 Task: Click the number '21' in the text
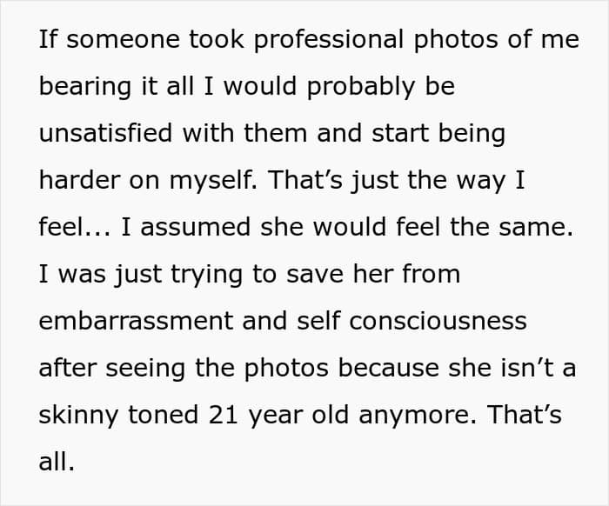click(224, 415)
